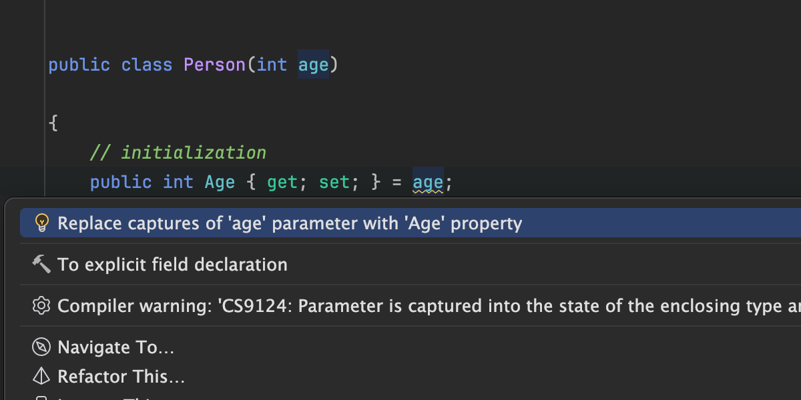Choose "To explicit field declaration" action
This screenshot has height=400, width=801.
pos(172,265)
